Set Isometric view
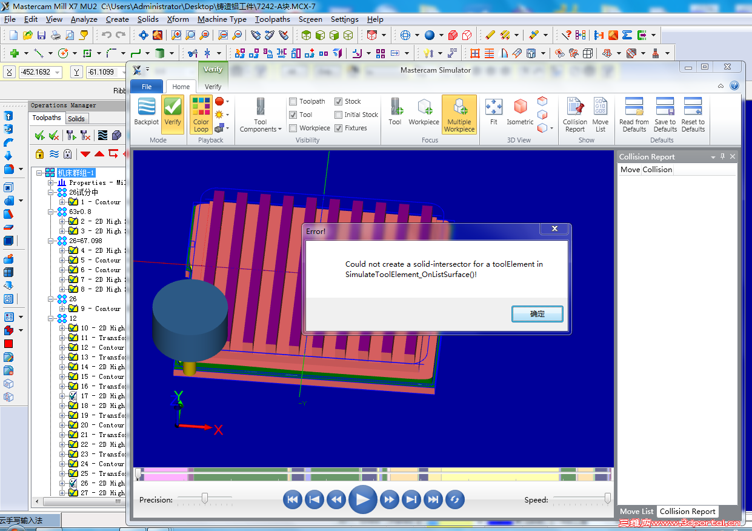 pos(520,112)
